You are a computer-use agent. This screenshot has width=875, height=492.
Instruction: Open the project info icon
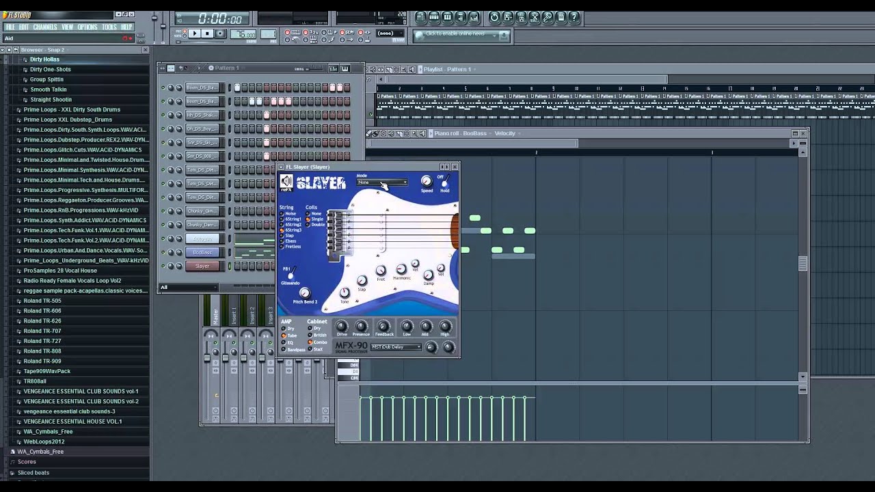tap(561, 17)
